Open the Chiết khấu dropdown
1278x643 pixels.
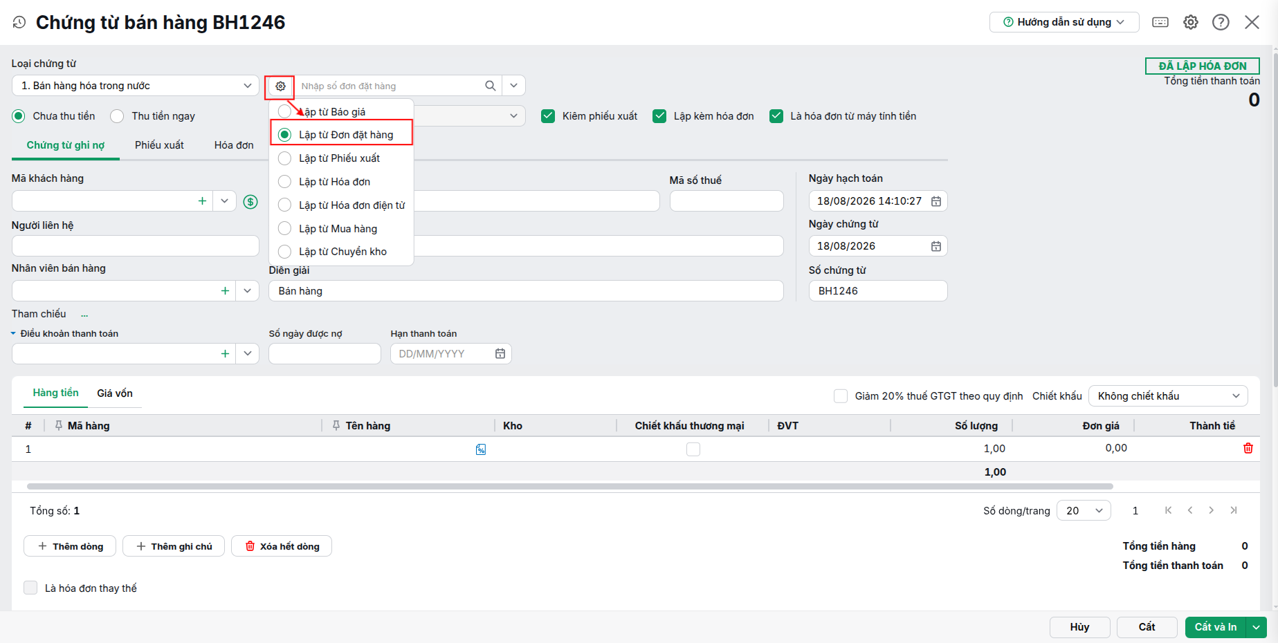click(x=1168, y=396)
